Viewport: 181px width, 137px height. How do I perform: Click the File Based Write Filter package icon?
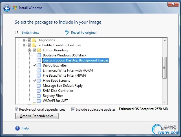tap(39, 76)
